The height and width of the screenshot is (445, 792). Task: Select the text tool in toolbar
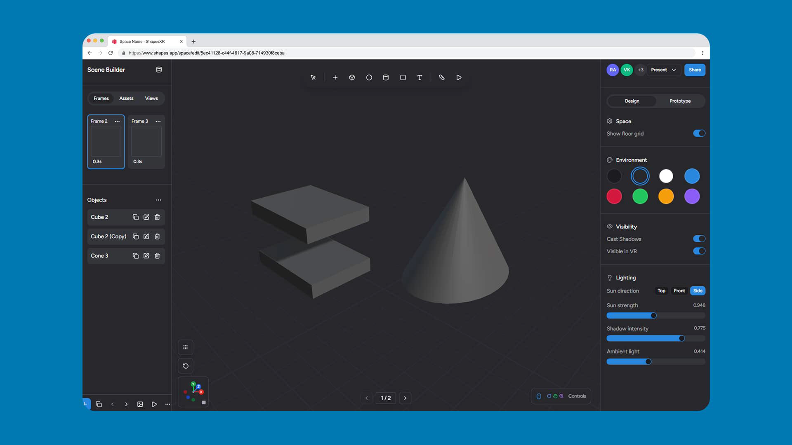[420, 77]
